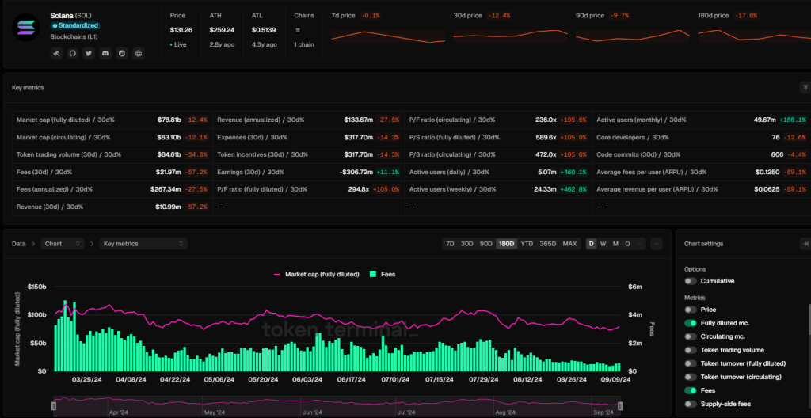Open Solana's Twitter profile icon

pyautogui.click(x=89, y=53)
